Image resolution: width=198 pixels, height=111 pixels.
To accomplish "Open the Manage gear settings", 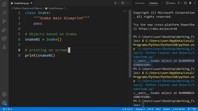I will tap(4, 103).
